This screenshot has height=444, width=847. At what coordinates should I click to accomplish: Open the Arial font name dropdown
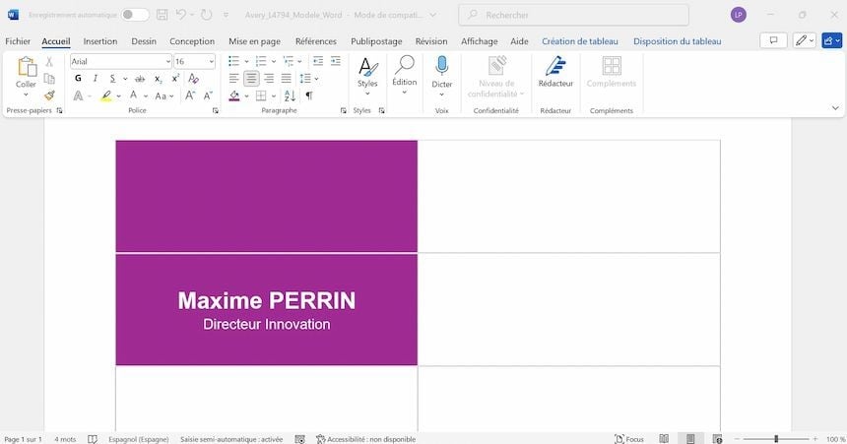(167, 62)
